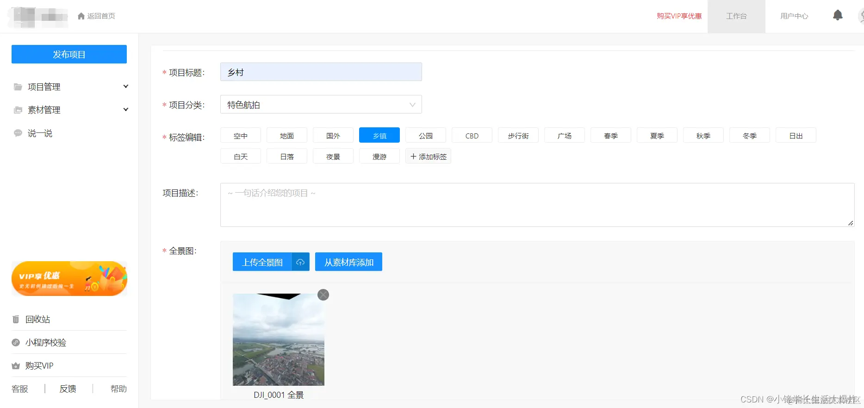Click the 项目管理 folder icon
Viewport: 864px width, 408px height.
[x=18, y=87]
